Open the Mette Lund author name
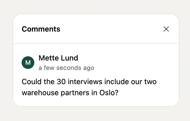190x121 pixels. [x=58, y=58]
